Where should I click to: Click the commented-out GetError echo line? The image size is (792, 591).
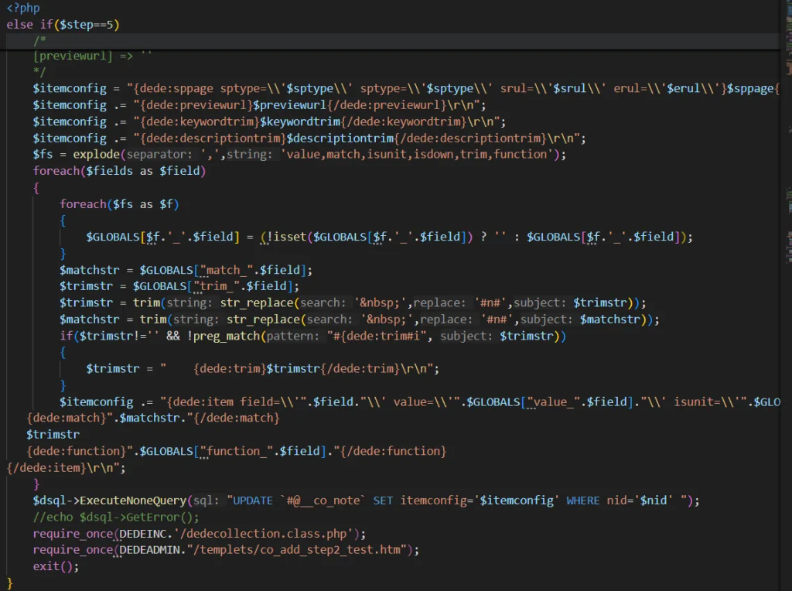[x=116, y=517]
